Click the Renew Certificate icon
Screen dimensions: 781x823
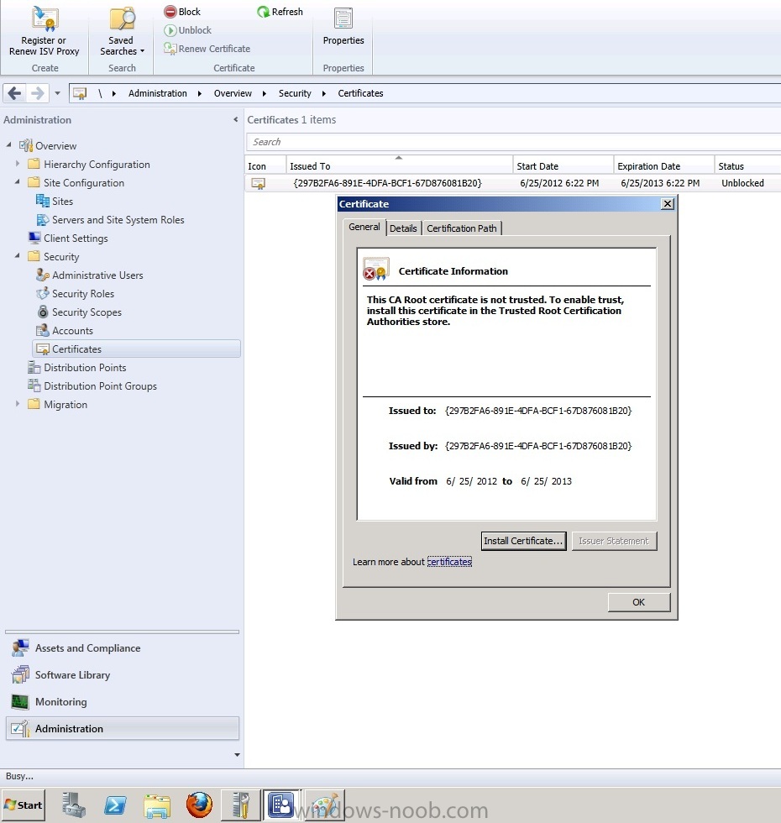170,49
